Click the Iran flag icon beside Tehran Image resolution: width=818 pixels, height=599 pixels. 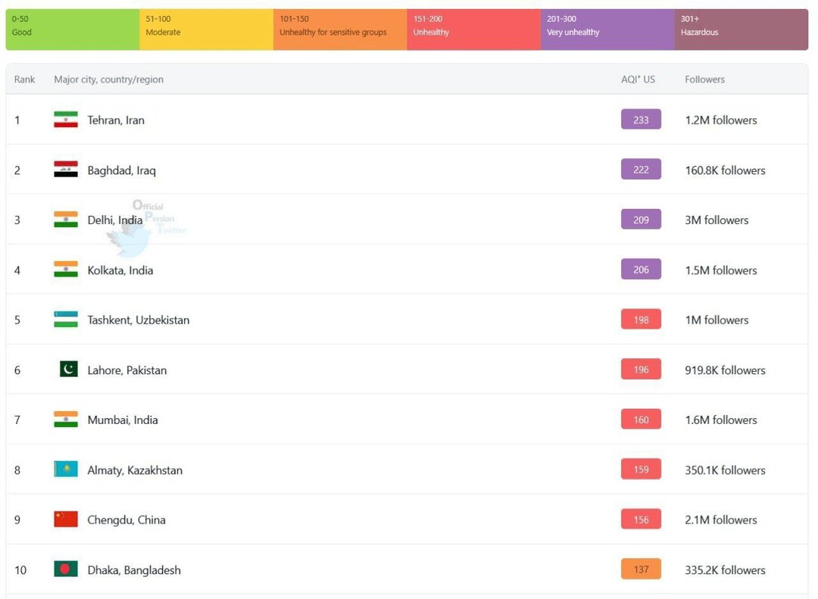click(x=66, y=120)
